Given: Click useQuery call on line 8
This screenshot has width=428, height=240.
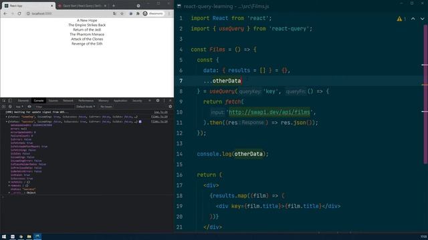Looking at the screenshot, I should tap(222, 91).
